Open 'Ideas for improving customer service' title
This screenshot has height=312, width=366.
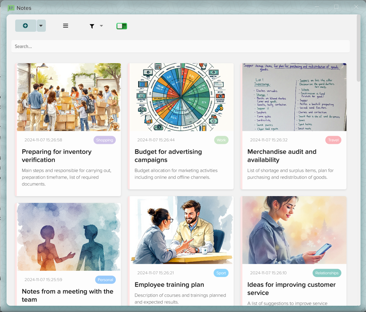(x=292, y=289)
